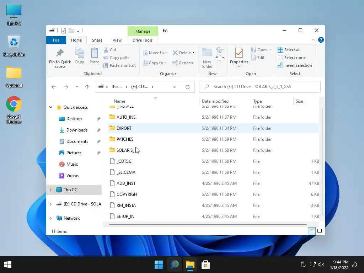Open the New item dropdown icon
The width and height of the screenshot is (364, 273).
click(x=220, y=50)
